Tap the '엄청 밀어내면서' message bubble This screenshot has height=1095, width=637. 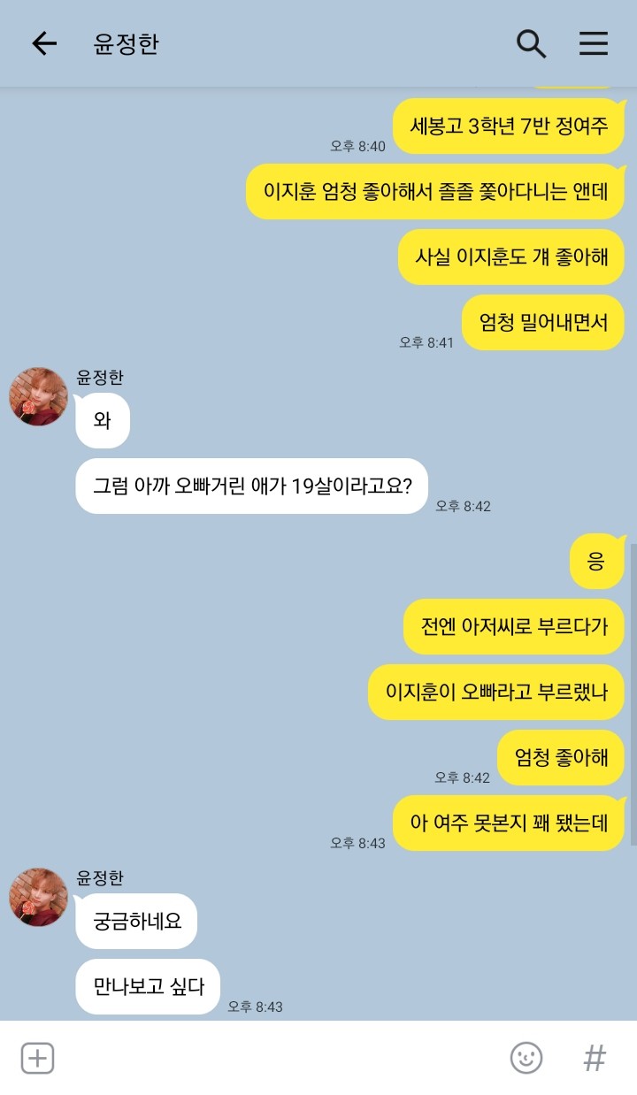(x=543, y=322)
